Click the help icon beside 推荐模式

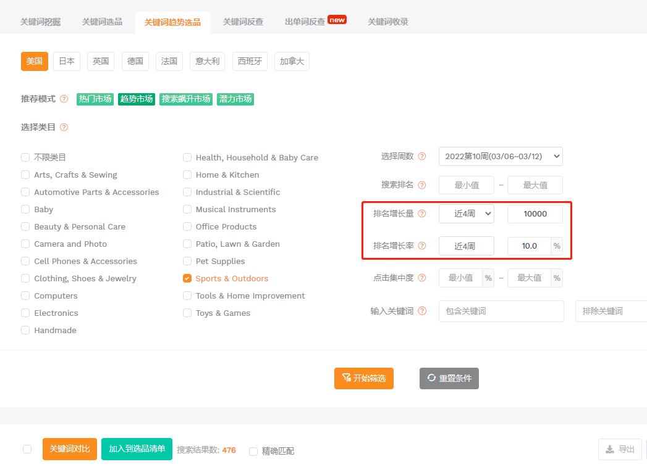point(65,99)
